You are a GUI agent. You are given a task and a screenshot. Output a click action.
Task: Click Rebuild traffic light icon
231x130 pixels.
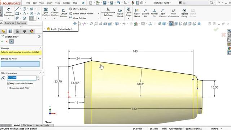coord(132,3)
